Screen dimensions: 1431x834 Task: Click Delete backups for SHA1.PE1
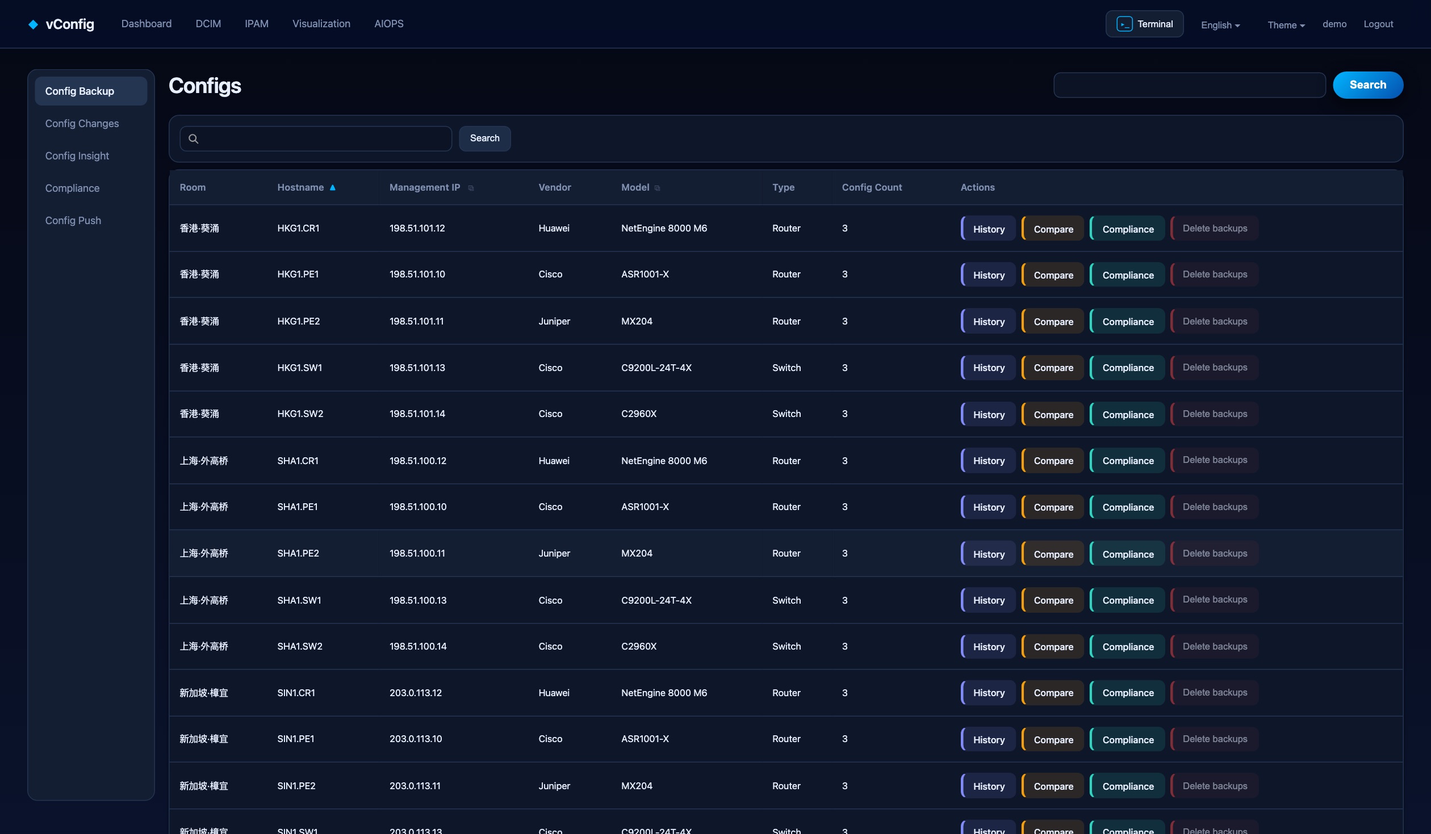click(1215, 507)
